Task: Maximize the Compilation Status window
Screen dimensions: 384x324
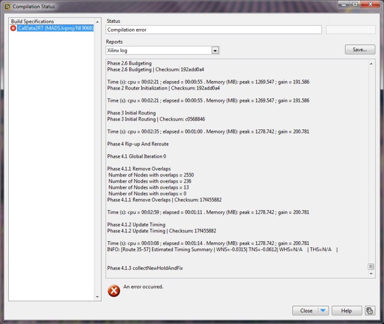Action: (x=355, y=5)
